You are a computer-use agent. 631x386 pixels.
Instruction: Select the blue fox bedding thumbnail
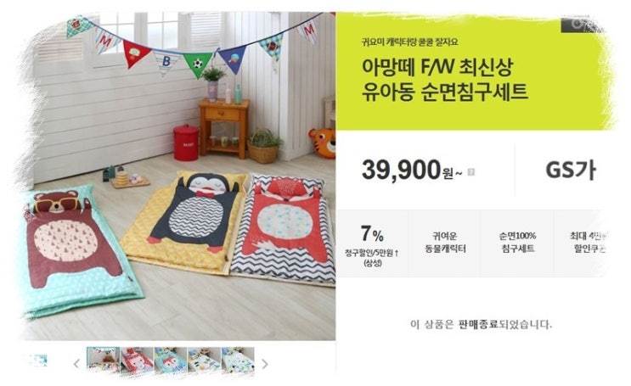tap(171, 360)
